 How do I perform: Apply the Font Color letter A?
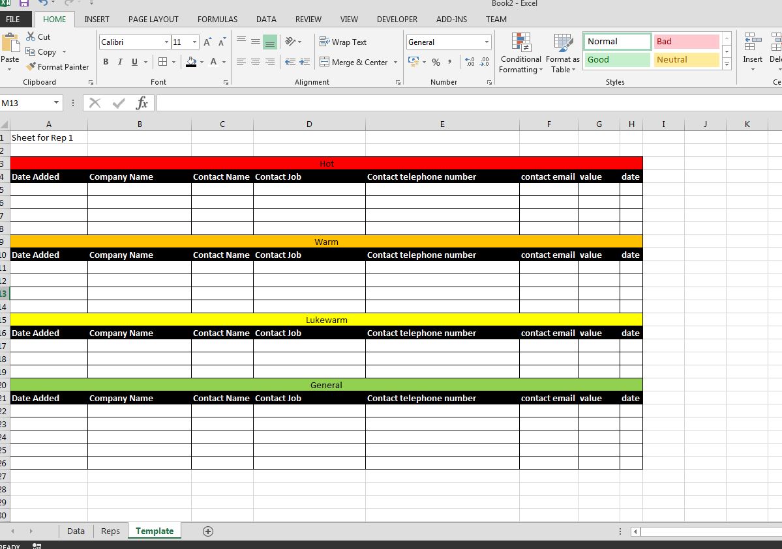tap(213, 62)
